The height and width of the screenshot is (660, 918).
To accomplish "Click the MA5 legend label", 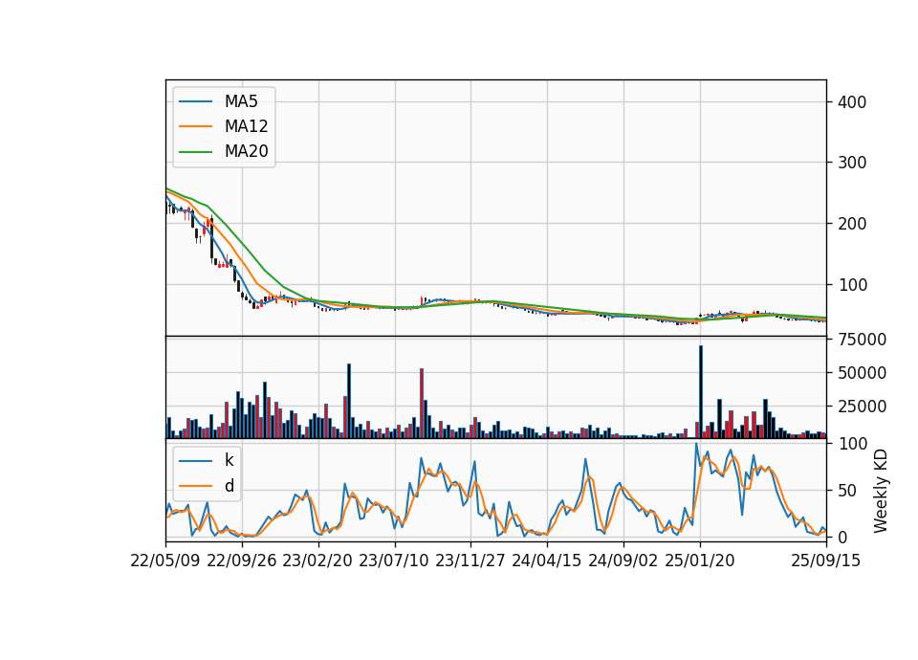I will [x=241, y=101].
